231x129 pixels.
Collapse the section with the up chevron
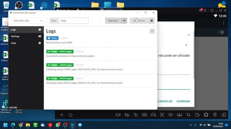point(188,35)
